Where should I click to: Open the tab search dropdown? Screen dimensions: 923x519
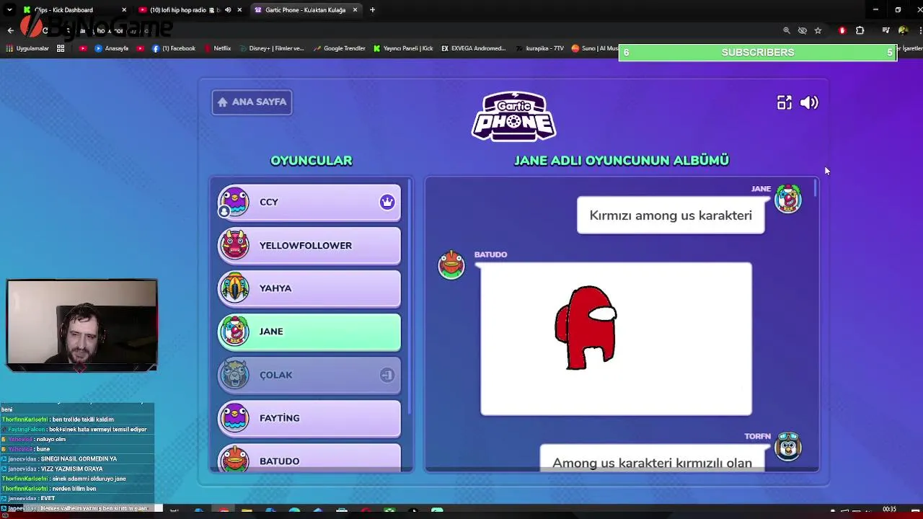[x=9, y=10]
